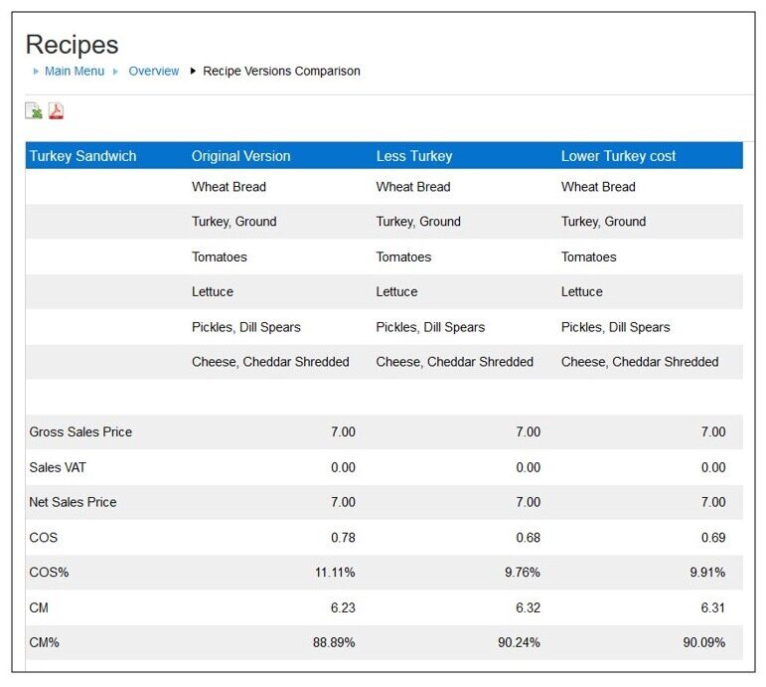766x687 pixels.
Task: Select the COS% row label
Action: pos(49,573)
